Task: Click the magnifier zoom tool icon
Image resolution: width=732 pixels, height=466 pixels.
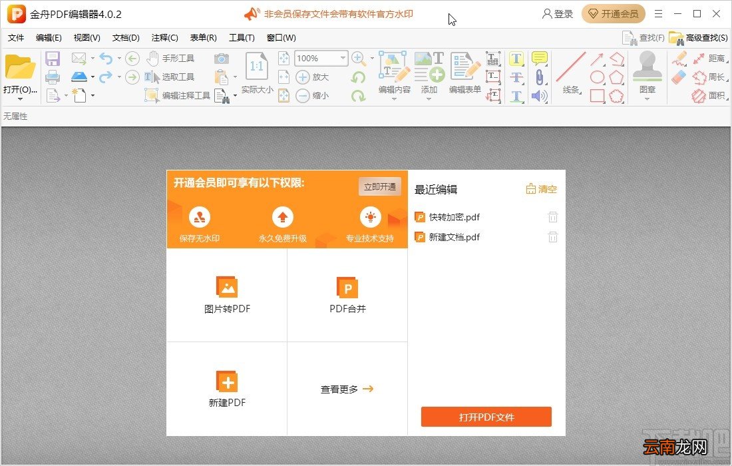Action: [358, 59]
